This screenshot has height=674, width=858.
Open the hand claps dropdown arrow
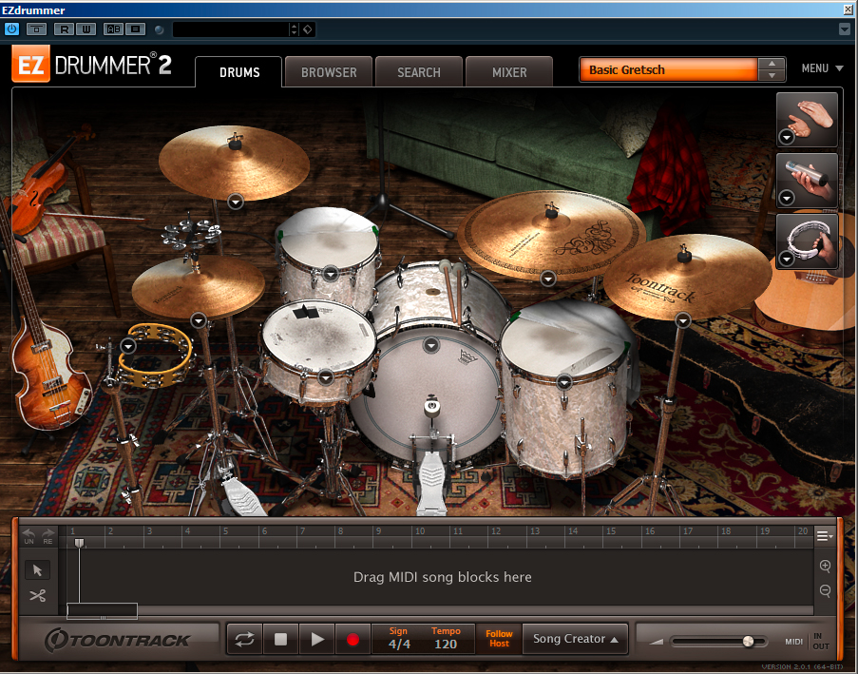point(787,137)
